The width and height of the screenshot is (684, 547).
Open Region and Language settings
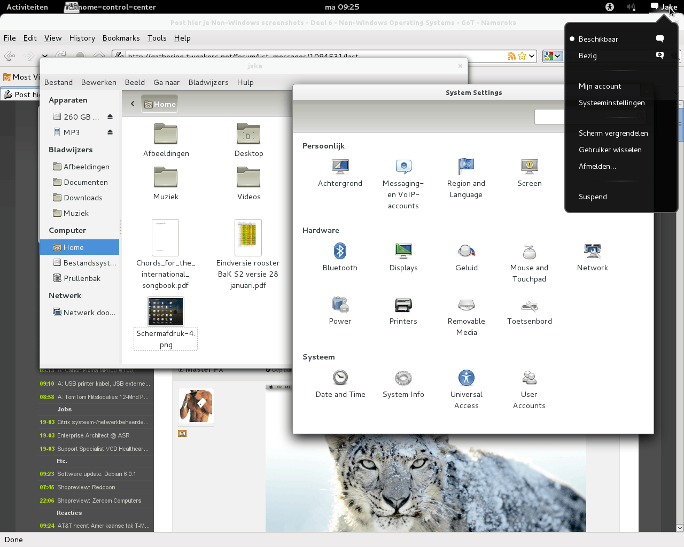467,178
